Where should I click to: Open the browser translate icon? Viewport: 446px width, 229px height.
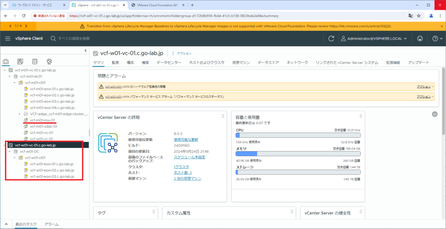pyautogui.click(x=410, y=16)
